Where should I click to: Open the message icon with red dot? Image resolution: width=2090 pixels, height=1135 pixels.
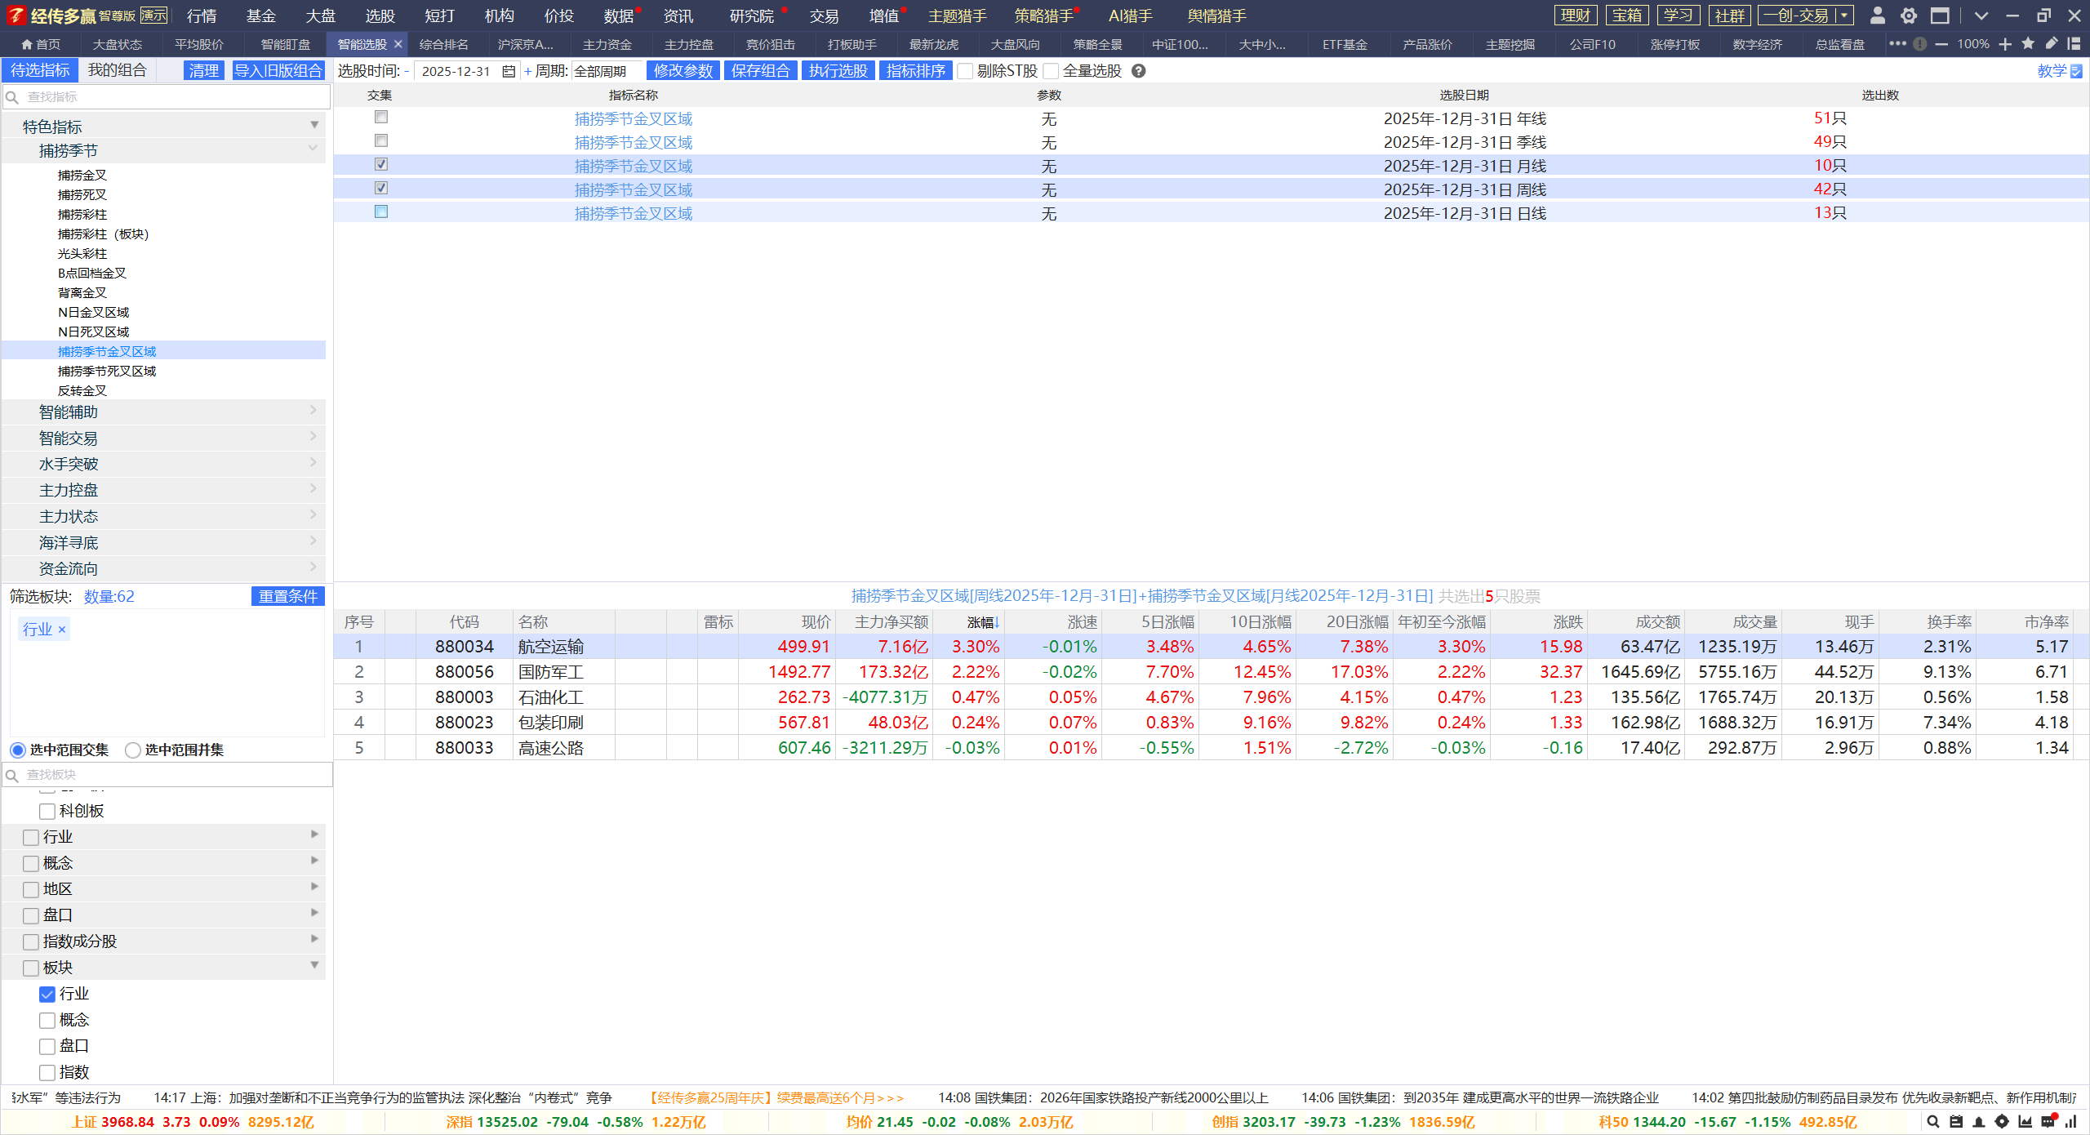(x=2048, y=1122)
